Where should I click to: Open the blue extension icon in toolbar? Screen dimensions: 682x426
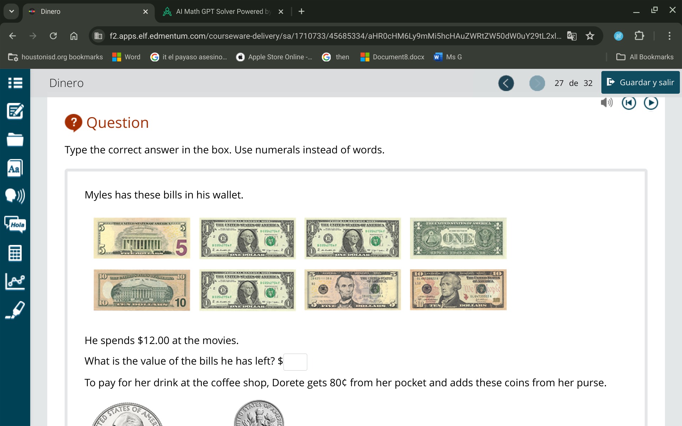tap(618, 36)
